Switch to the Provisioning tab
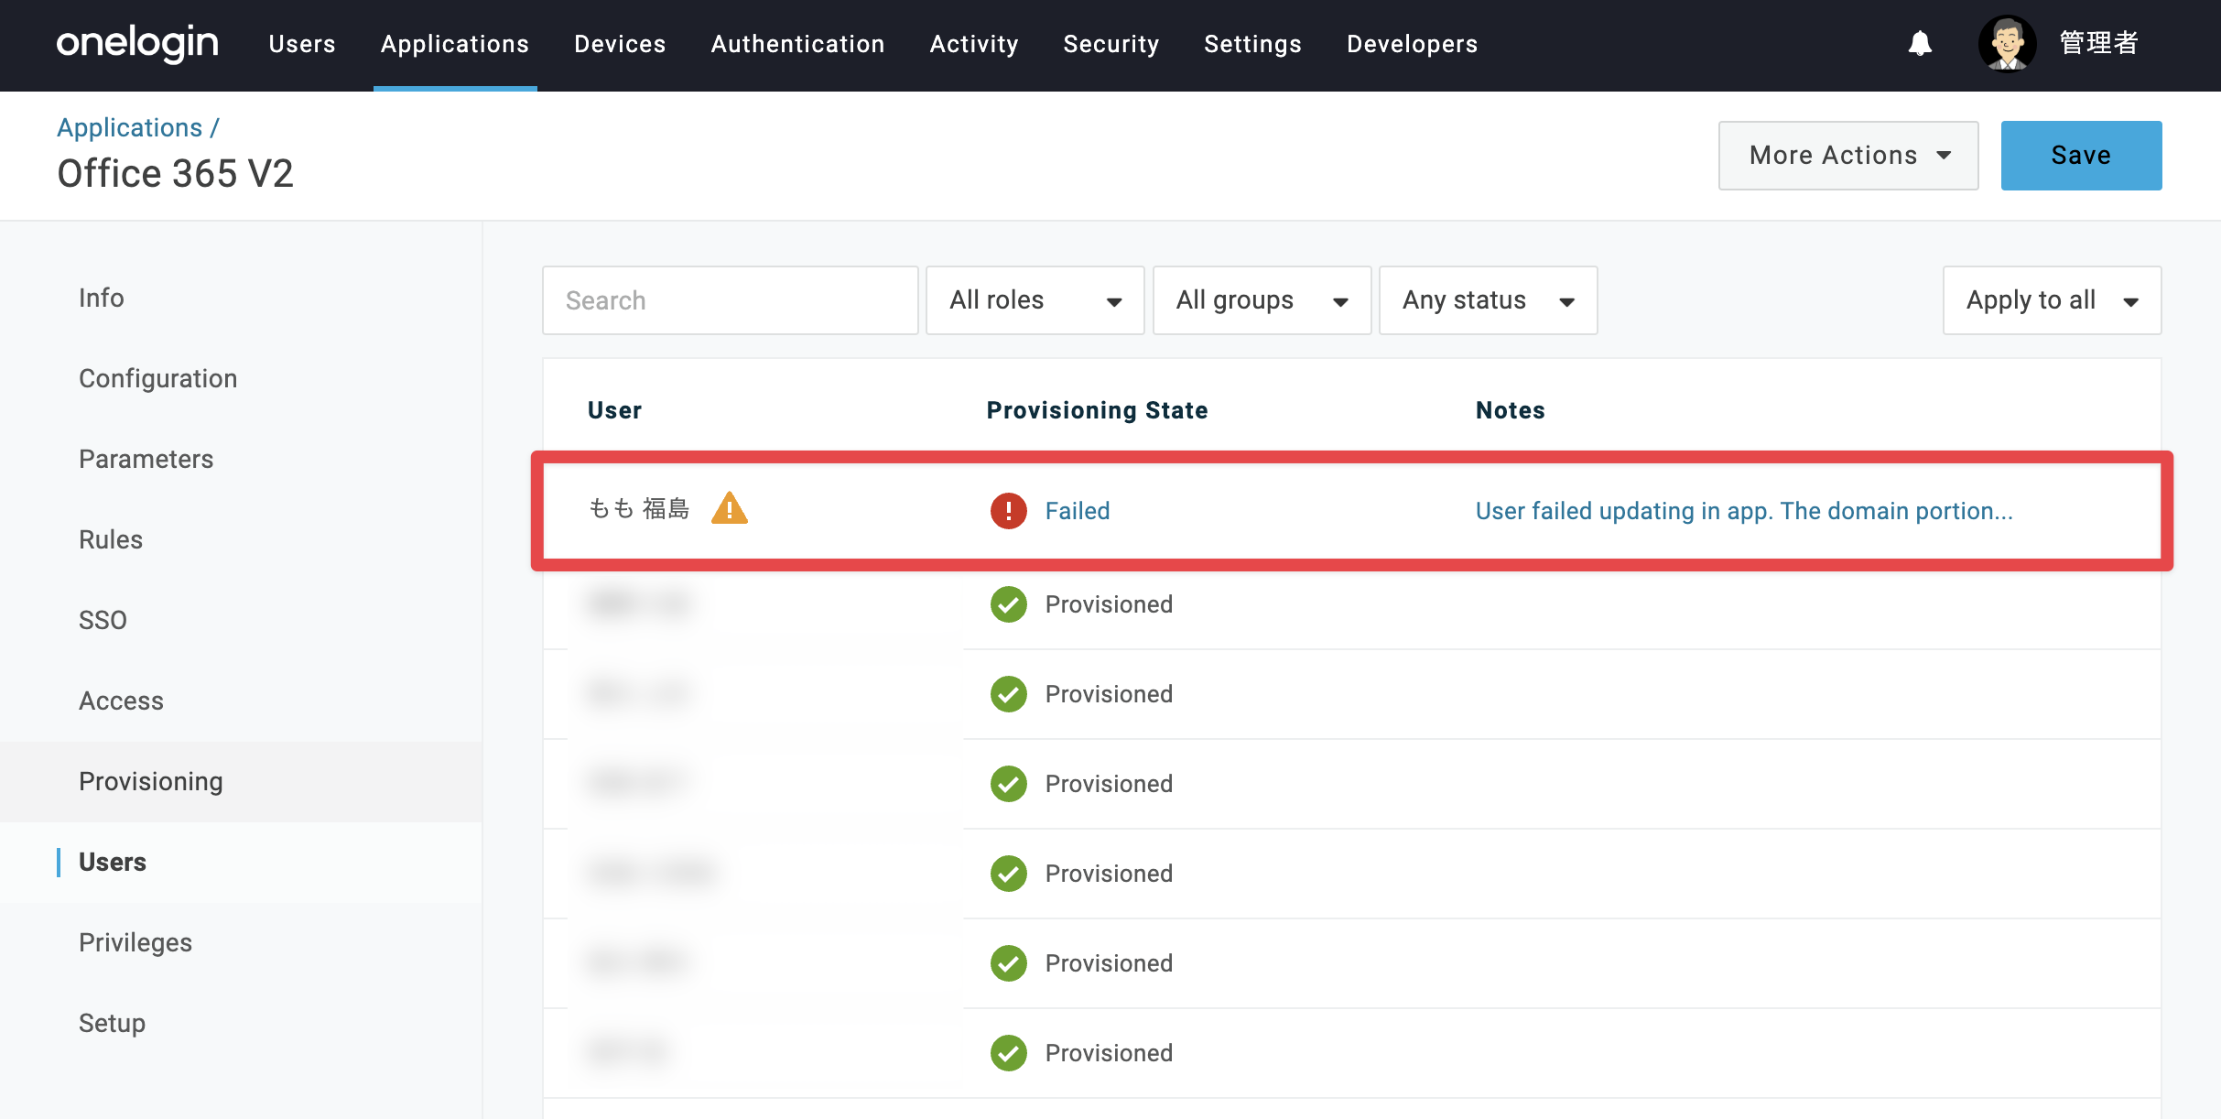This screenshot has height=1119, width=2221. click(150, 781)
